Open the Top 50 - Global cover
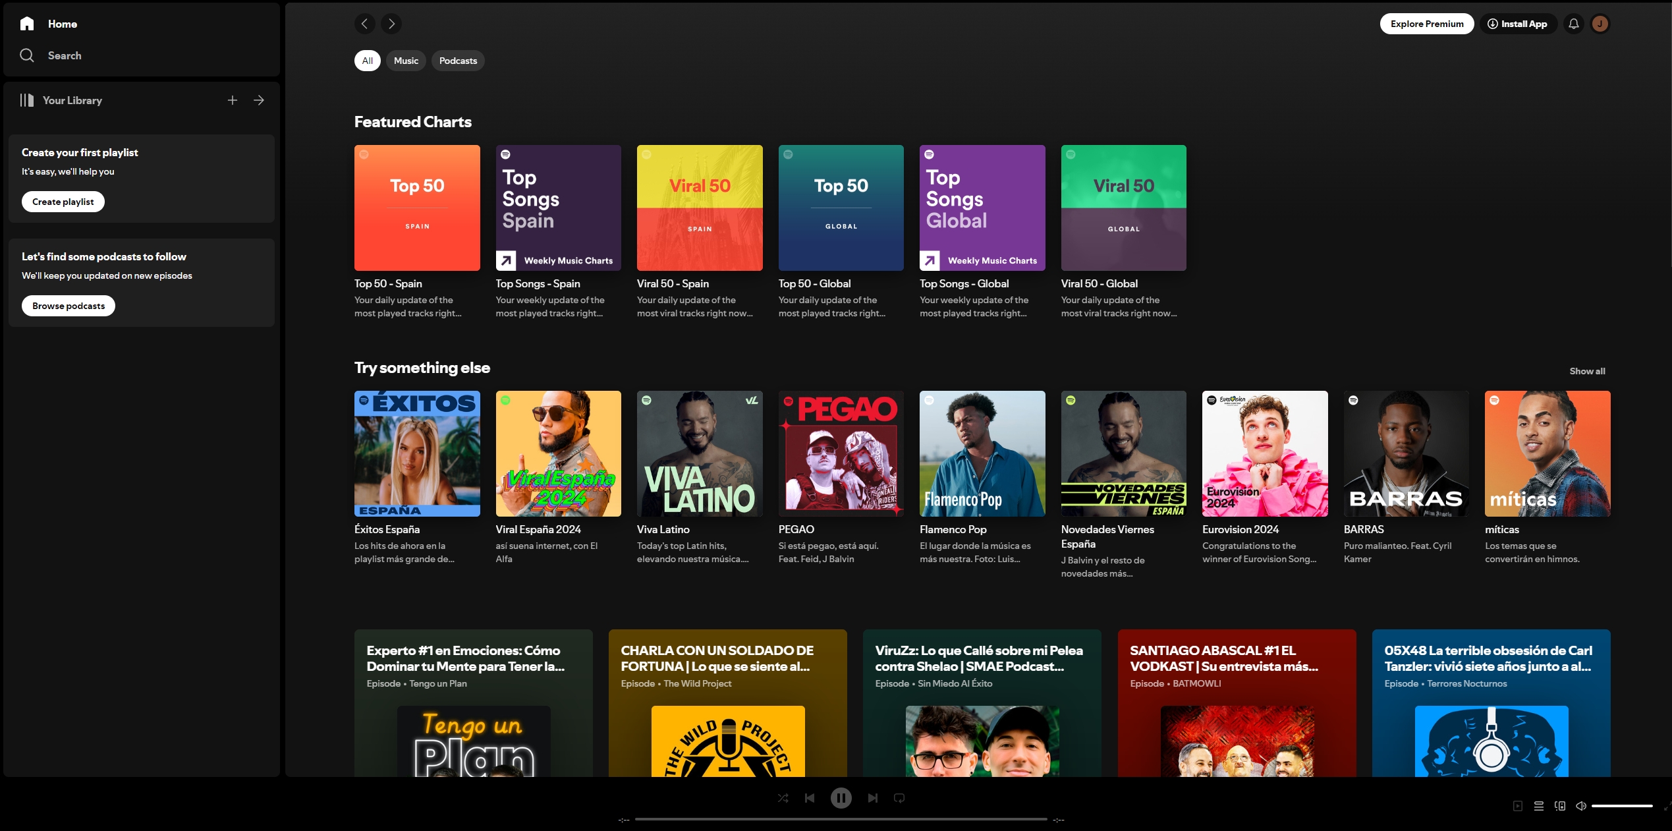This screenshot has width=1672, height=831. [841, 208]
